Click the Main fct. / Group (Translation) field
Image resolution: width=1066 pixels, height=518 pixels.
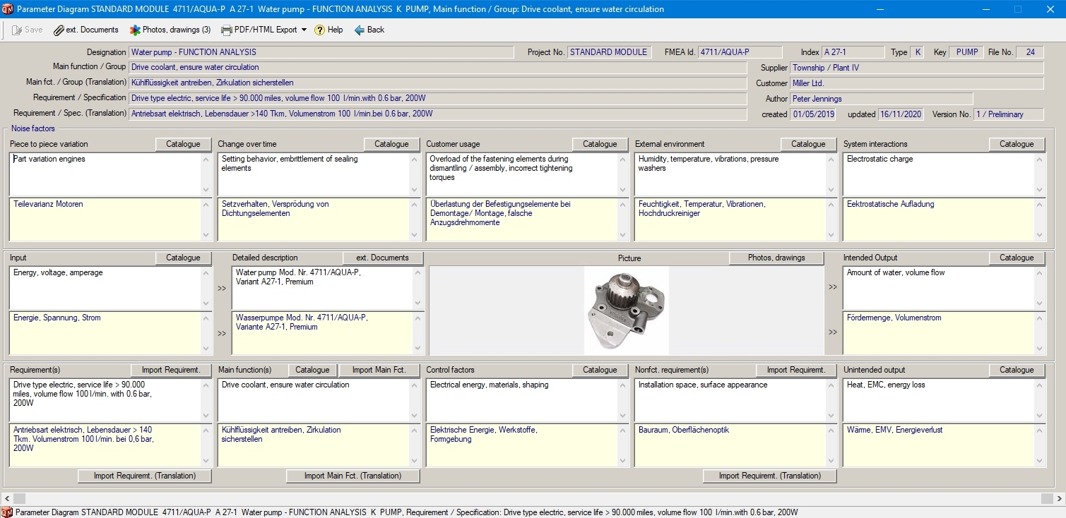(x=437, y=83)
